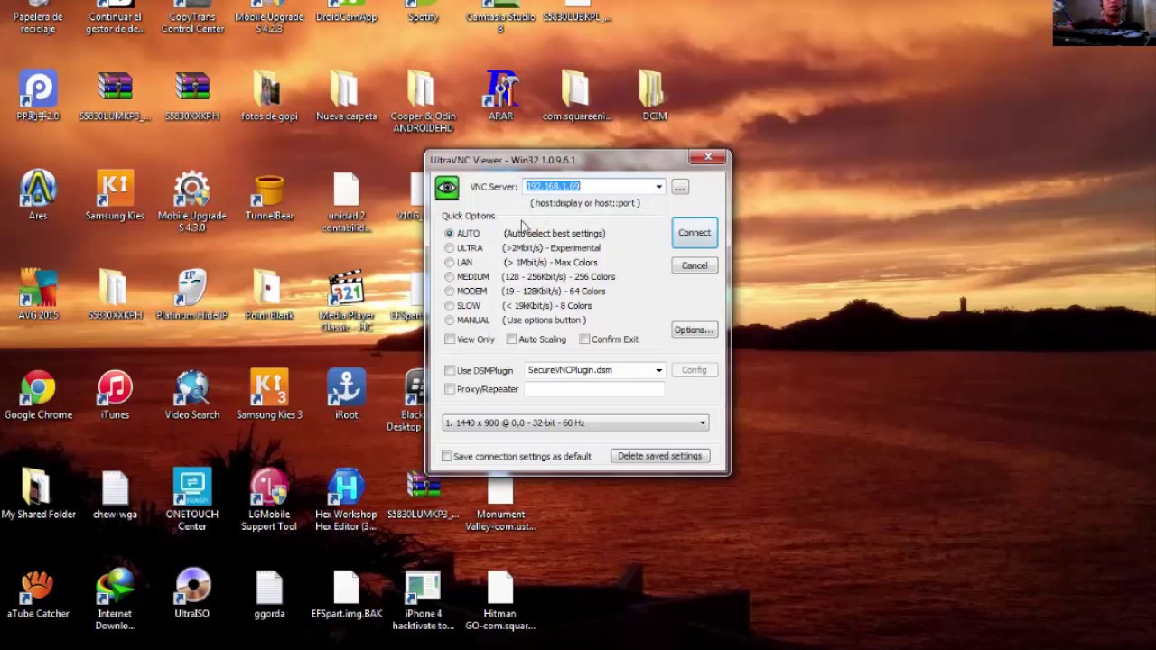Select the SLOW quick option

(449, 305)
